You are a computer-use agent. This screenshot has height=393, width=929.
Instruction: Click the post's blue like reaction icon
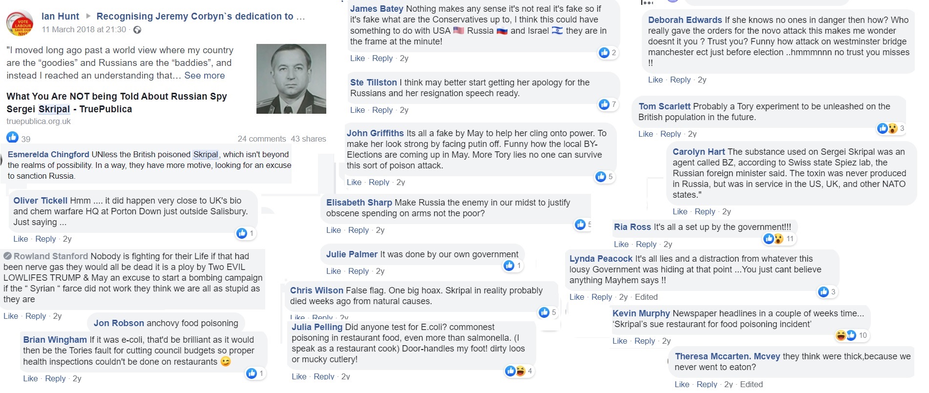coord(13,137)
